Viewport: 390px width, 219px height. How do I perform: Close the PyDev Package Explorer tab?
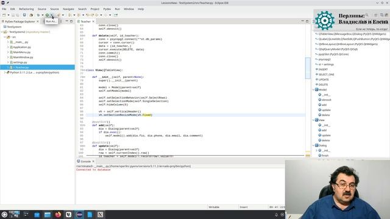pos(38,22)
